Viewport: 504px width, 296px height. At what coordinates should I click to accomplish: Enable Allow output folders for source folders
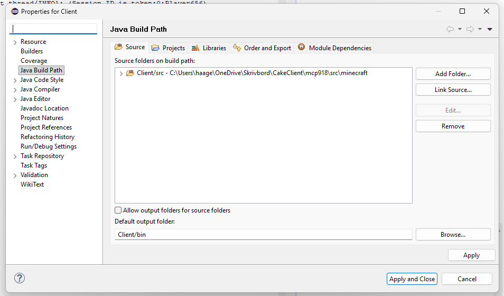pos(118,210)
